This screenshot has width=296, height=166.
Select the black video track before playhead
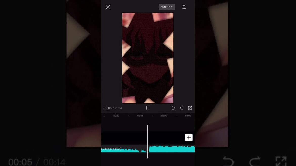pos(124,137)
